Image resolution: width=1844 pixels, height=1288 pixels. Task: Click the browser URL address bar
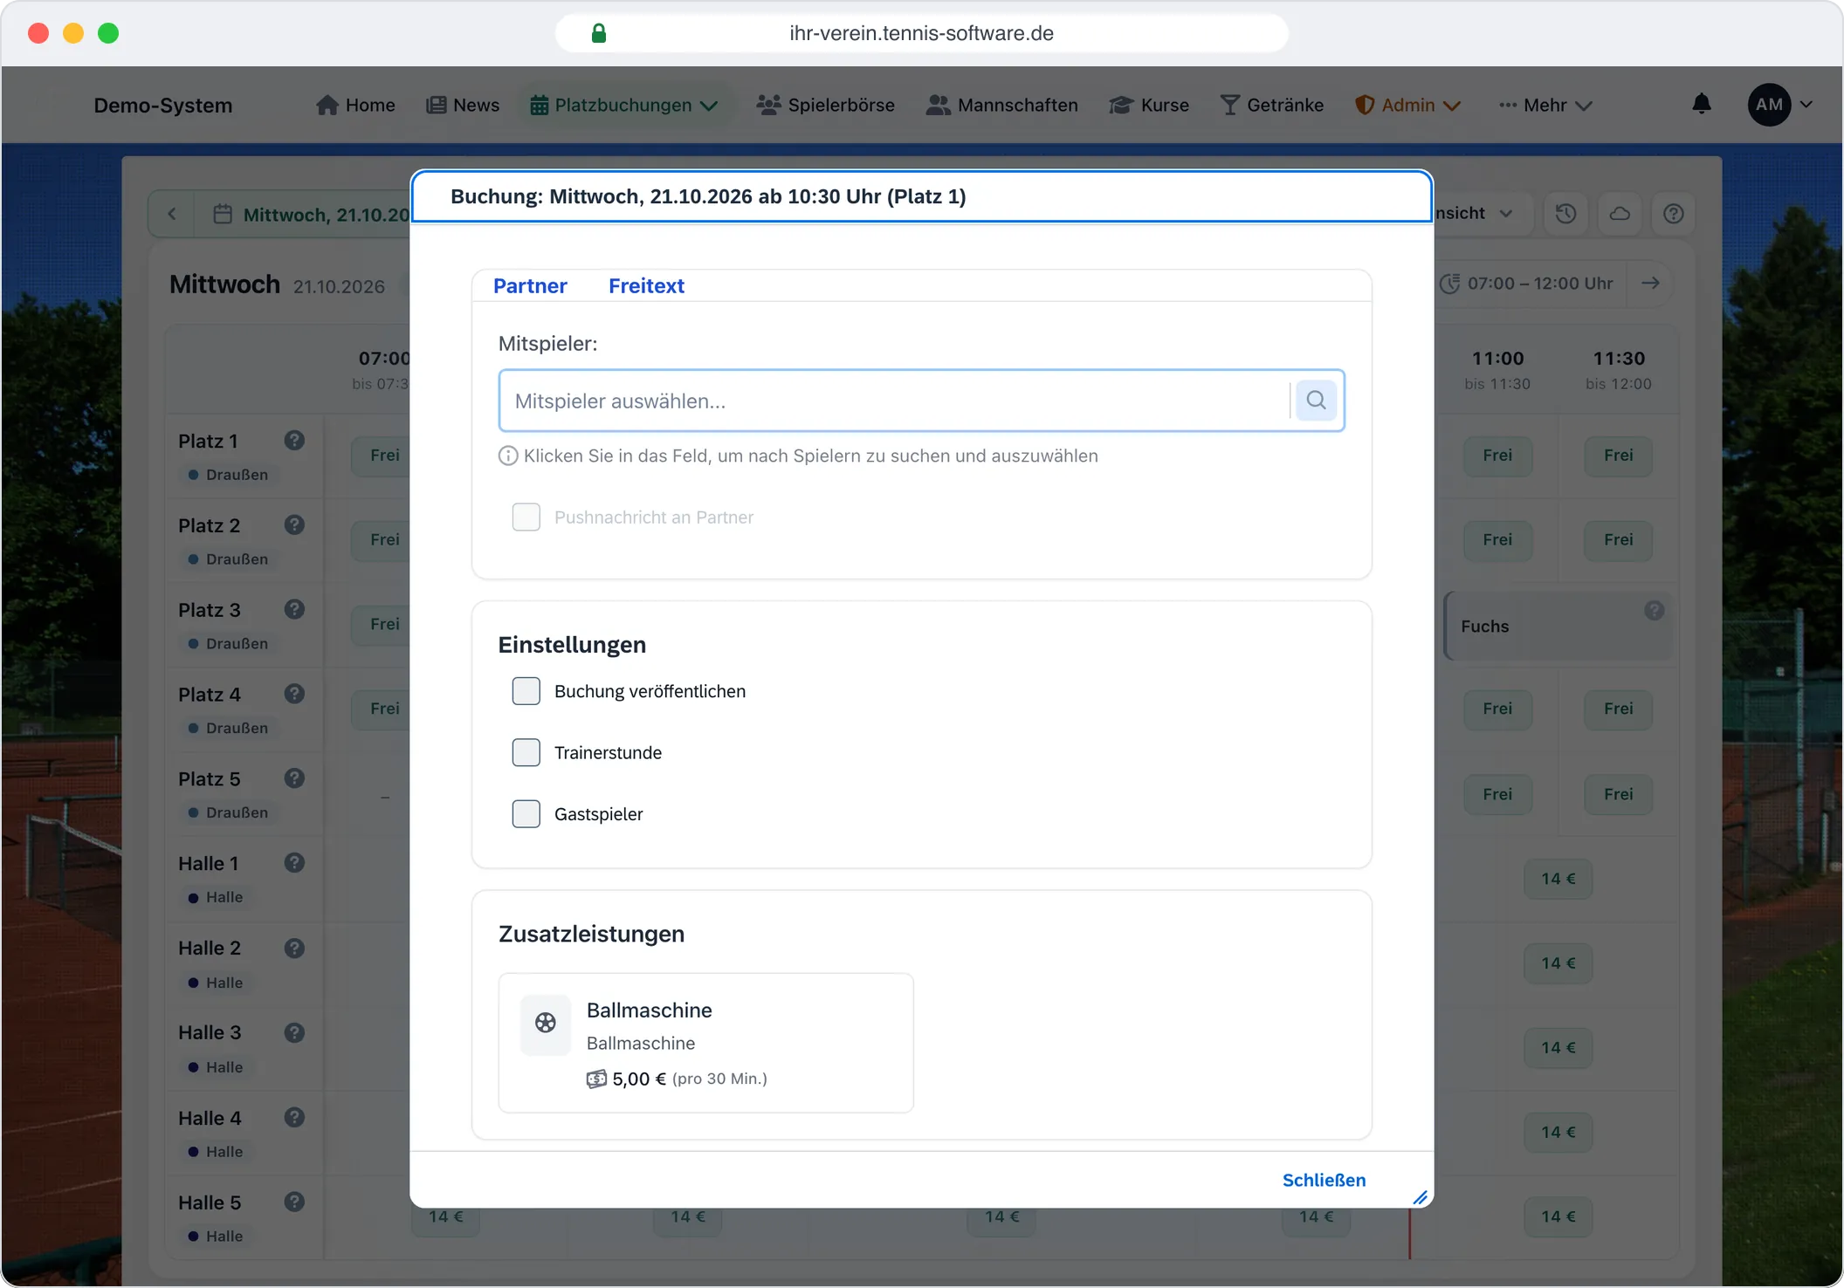tap(921, 33)
